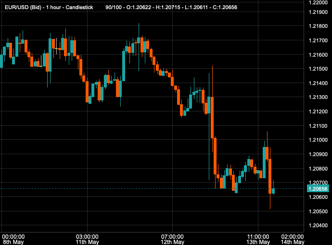Click the last teal candle at current price
Image resolution: width=332 pixels, height=245 pixels.
coord(273,191)
